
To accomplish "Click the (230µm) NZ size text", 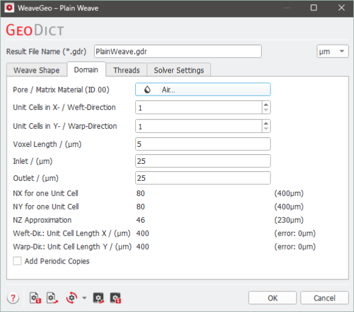I will click(x=289, y=220).
